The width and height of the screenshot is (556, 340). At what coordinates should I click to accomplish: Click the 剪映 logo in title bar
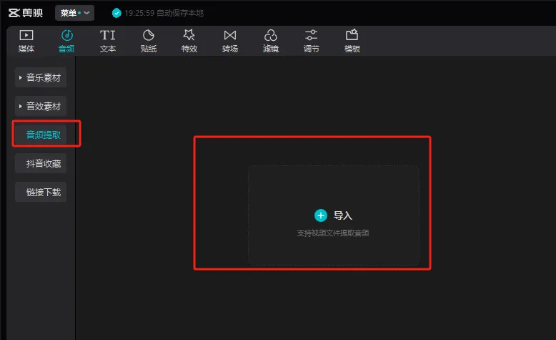tap(28, 13)
